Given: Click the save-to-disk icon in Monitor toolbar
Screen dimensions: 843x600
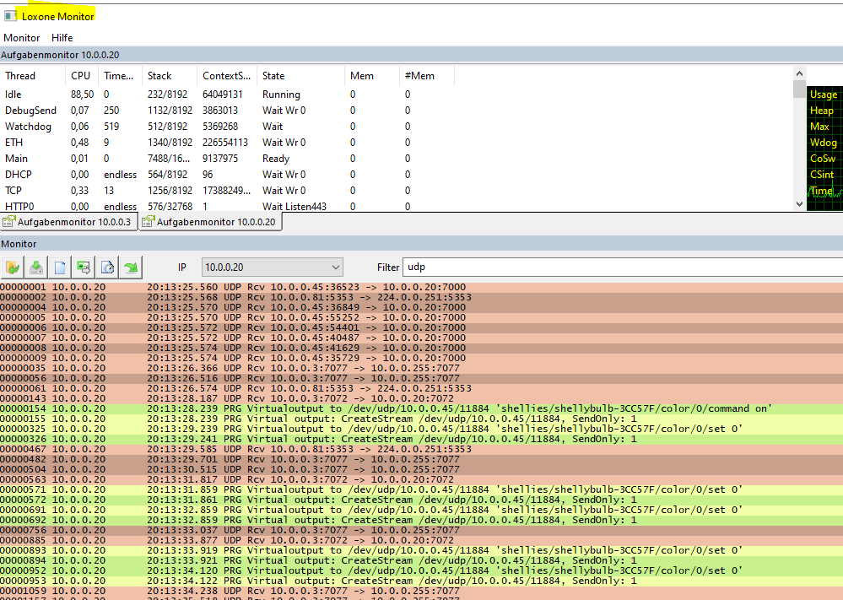Looking at the screenshot, I should 36,268.
